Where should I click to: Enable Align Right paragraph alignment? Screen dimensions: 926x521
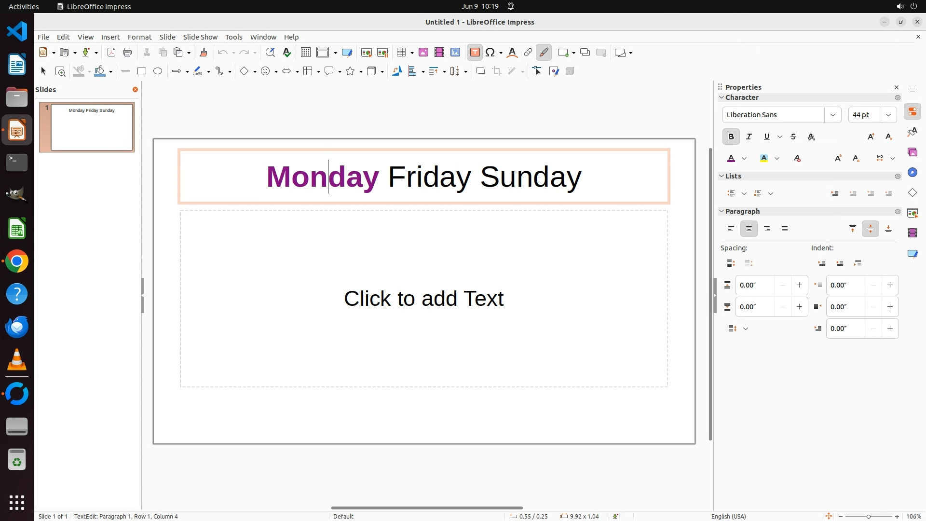(x=767, y=229)
